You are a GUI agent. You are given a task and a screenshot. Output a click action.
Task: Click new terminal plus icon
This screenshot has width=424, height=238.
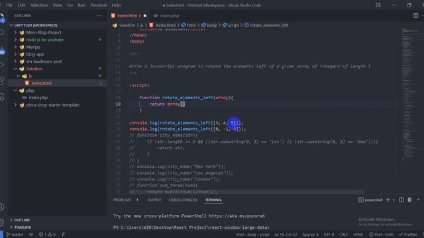point(388,200)
